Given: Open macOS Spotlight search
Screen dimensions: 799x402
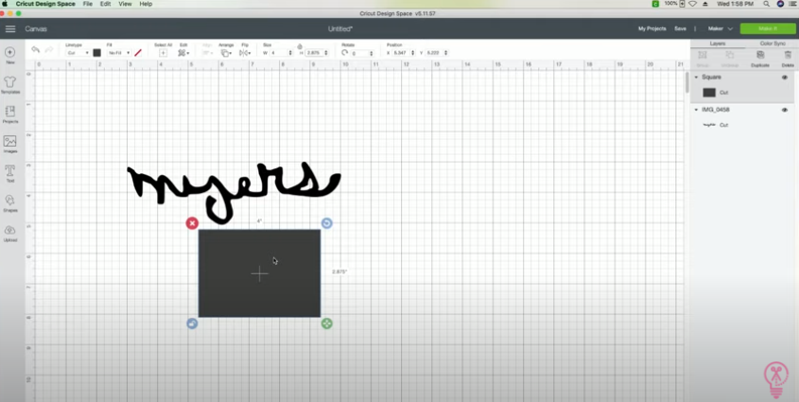Looking at the screenshot, I should [x=767, y=4].
